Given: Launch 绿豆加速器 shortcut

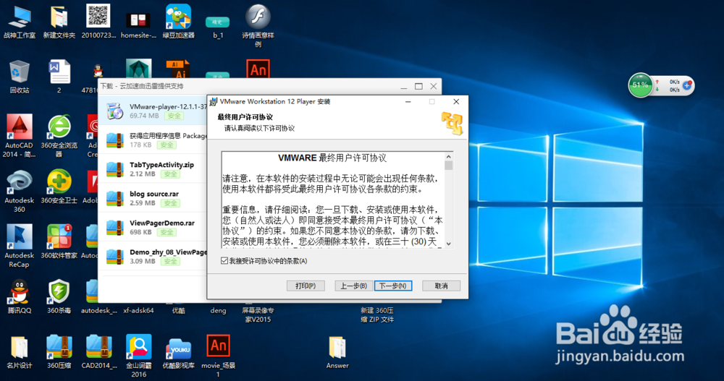Looking at the screenshot, I should 179,22.
